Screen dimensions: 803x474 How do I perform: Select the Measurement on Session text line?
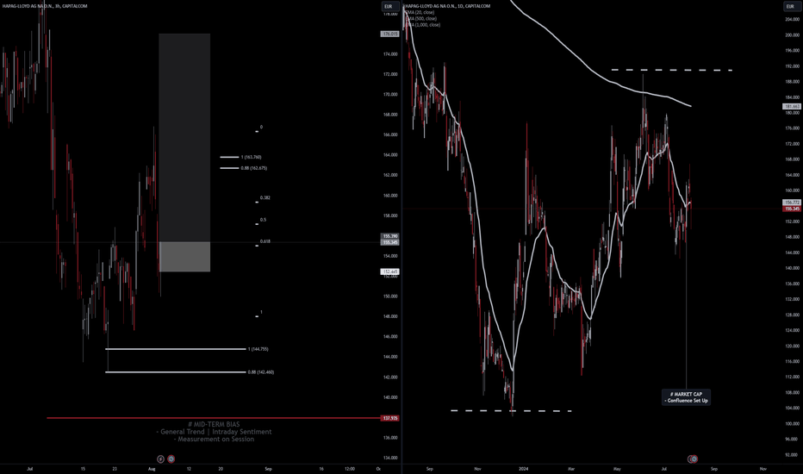pyautogui.click(x=214, y=440)
